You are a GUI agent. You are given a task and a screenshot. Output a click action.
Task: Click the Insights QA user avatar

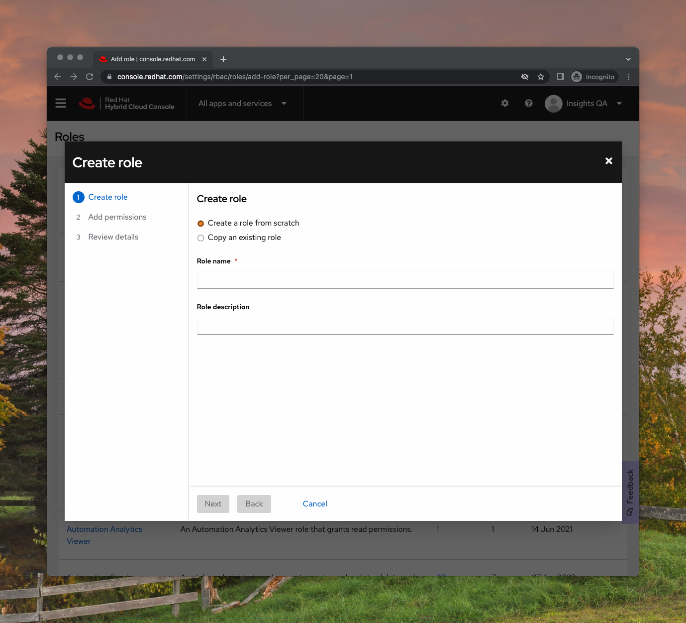pyautogui.click(x=554, y=104)
